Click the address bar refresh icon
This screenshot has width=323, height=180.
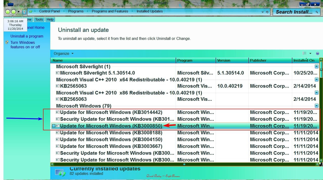point(267,12)
